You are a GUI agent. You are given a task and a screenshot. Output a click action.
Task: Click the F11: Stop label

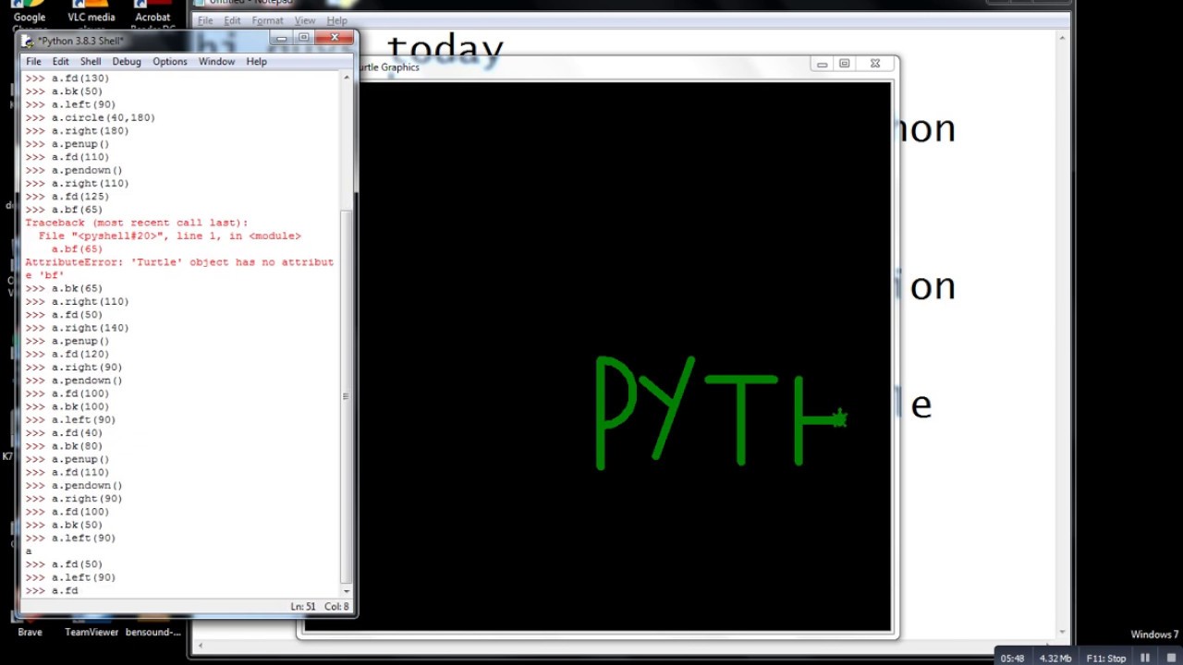pyautogui.click(x=1105, y=659)
